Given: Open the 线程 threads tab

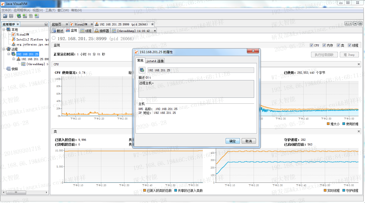Looking at the screenshot, I should [86, 31].
